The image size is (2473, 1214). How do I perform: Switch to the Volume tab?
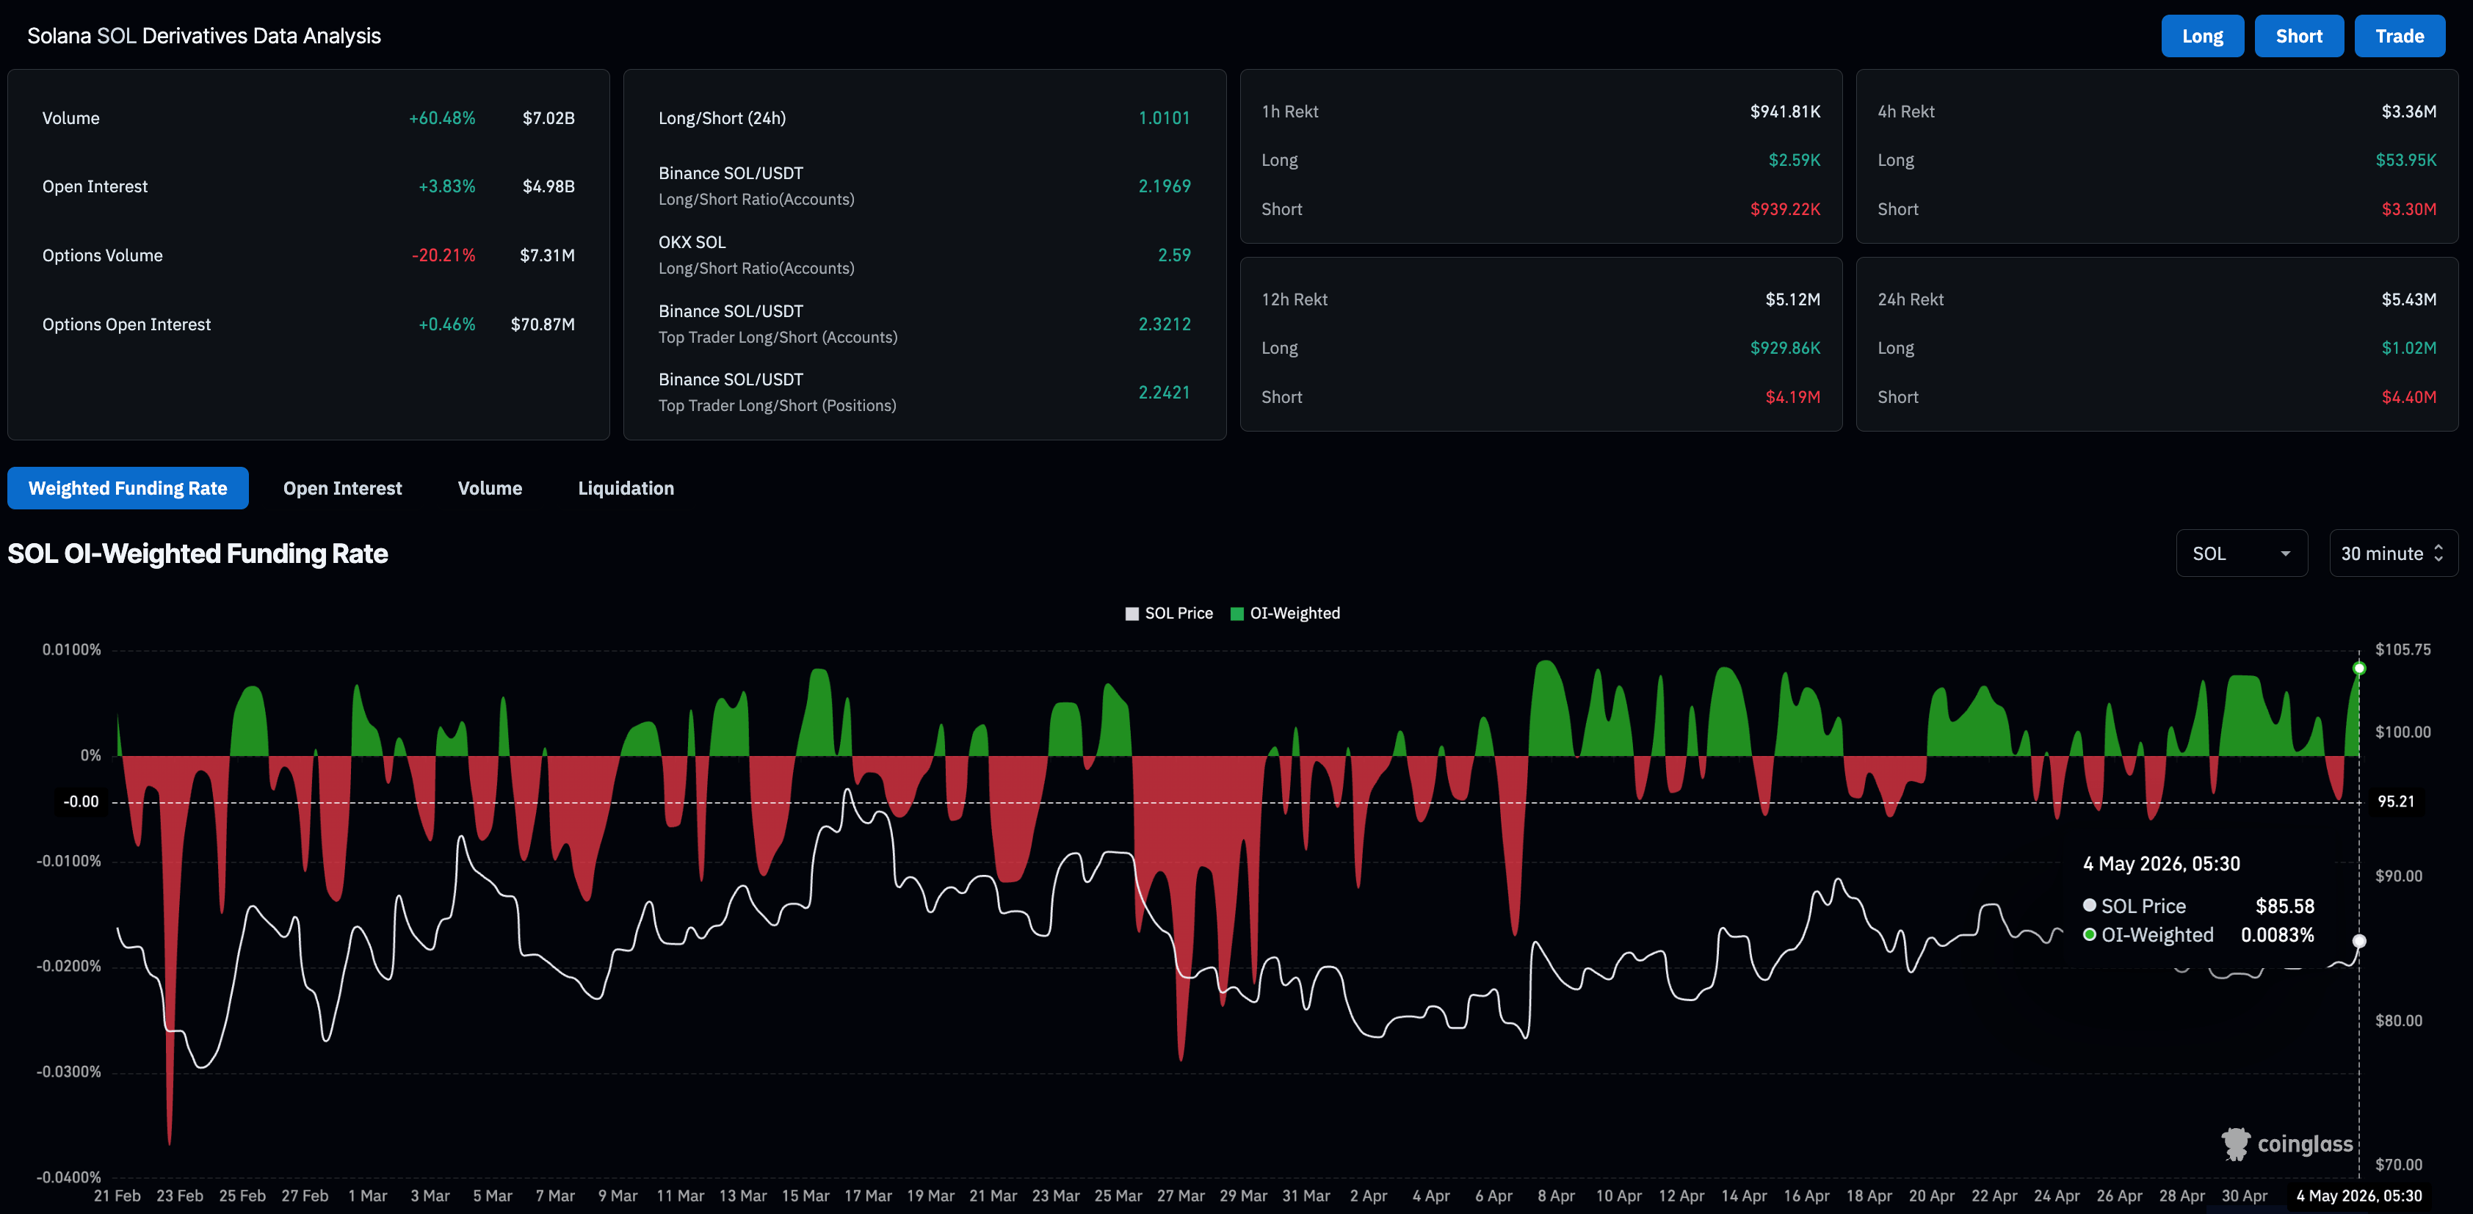pyautogui.click(x=490, y=487)
